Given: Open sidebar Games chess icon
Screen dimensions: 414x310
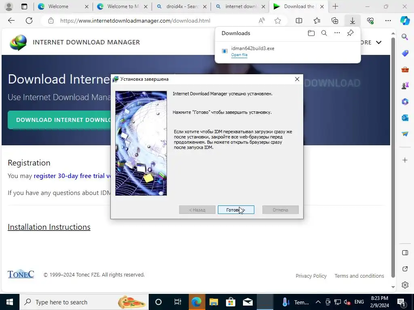Looking at the screenshot, I should [x=405, y=86].
